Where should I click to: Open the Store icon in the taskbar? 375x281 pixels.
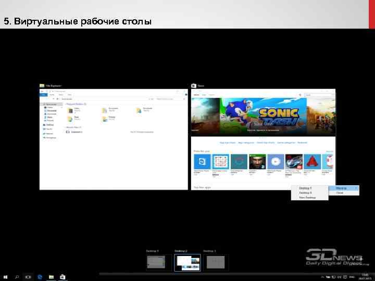click(x=63, y=277)
